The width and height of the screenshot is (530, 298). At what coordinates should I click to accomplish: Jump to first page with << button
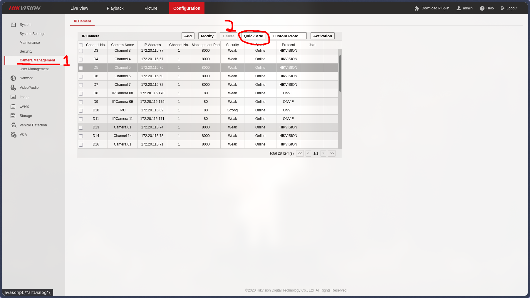click(300, 153)
